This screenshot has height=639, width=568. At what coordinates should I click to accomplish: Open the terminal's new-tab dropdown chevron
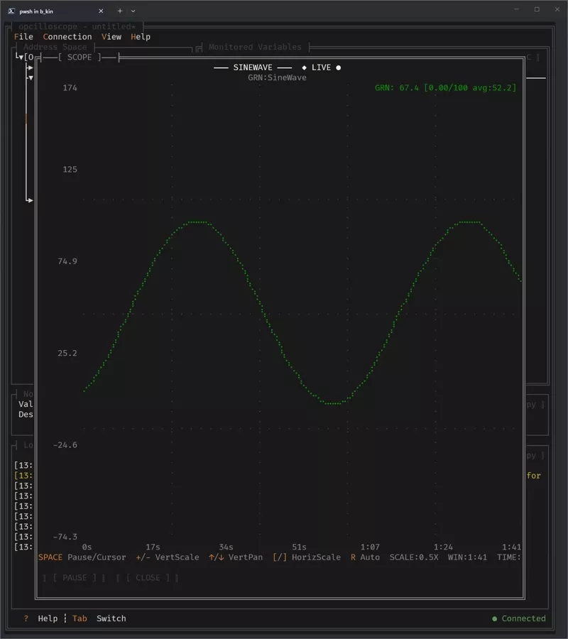coord(133,11)
